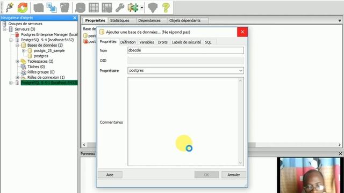Click the plug connection toolbar icon
Screen dimensions: 344x193
click(10, 8)
